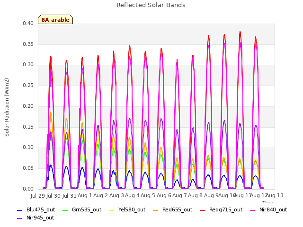Click the tallest red peak on Aug 11
Image resolution: width=303 pixels, height=227 pixels.
[x=240, y=32]
